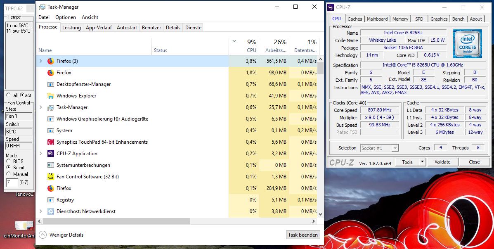Select the Synaptics TouchPad red icon
494x249 pixels.
click(51, 142)
